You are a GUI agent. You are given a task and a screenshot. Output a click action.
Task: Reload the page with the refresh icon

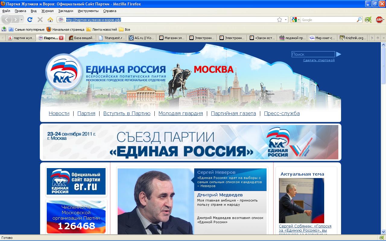click(x=30, y=20)
